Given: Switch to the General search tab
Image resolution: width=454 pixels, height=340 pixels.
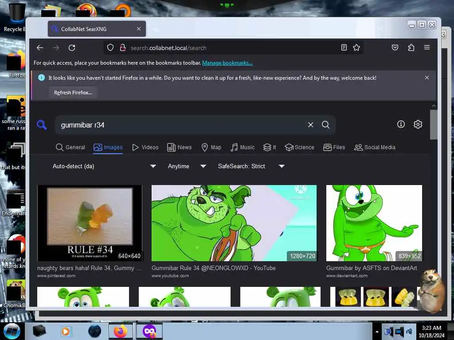Looking at the screenshot, I should pos(70,147).
